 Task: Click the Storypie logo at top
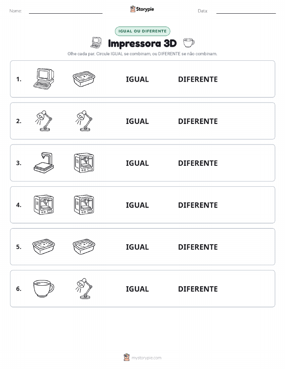point(142,9)
